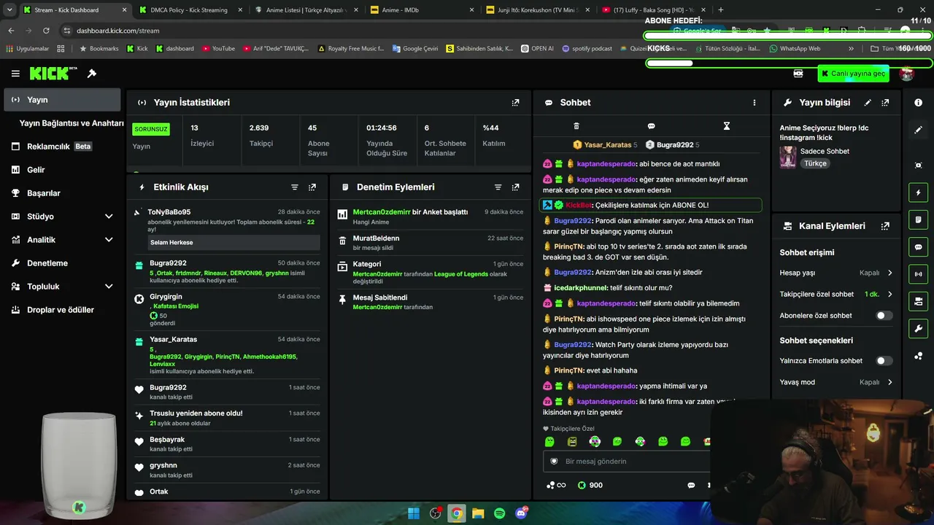Click MertcanOzdemirr in the Anket başlattı entry
This screenshot has width=934, height=525.
point(382,212)
